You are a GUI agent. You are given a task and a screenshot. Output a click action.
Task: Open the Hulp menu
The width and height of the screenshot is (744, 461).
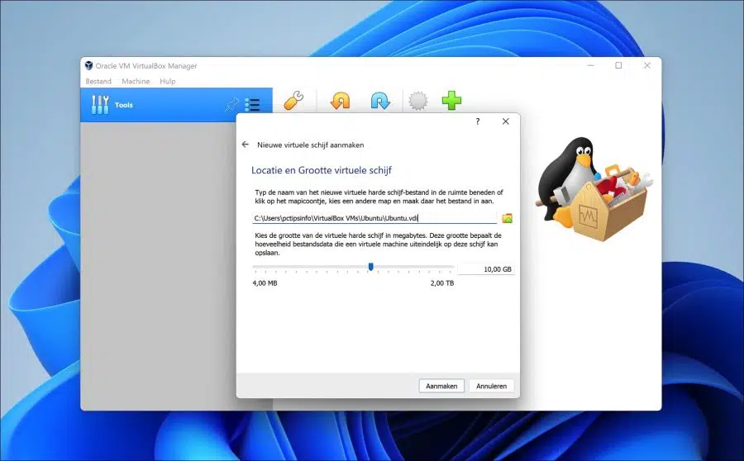pos(168,81)
